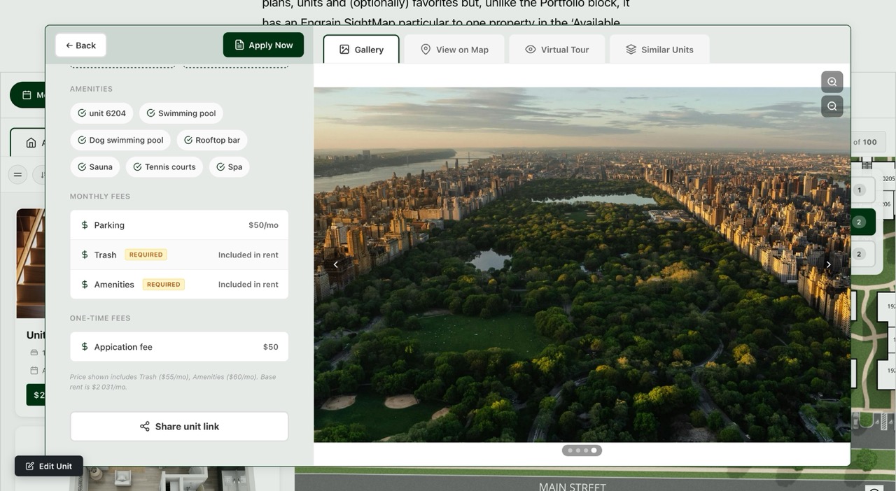The width and height of the screenshot is (896, 491).
Task: Zoom in on the gallery image
Action: [x=832, y=82]
